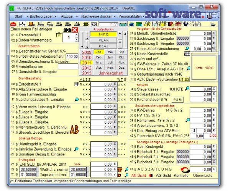
Task: Click the magnifier on the Keine Zusatzversicherung row
Action: pos(187,49)
